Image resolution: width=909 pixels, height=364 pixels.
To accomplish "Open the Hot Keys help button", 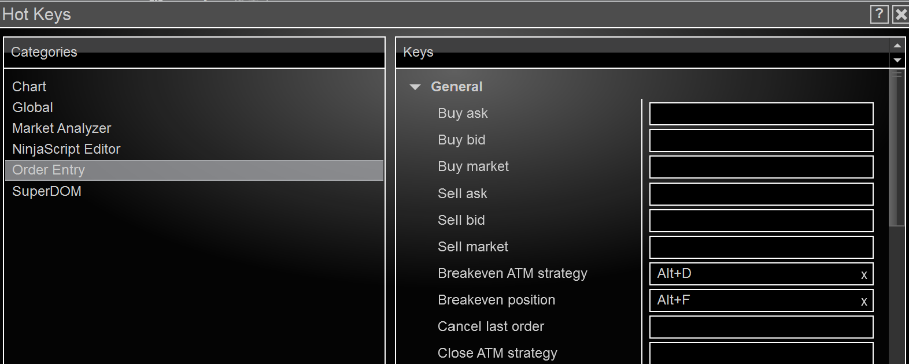I will (x=879, y=14).
